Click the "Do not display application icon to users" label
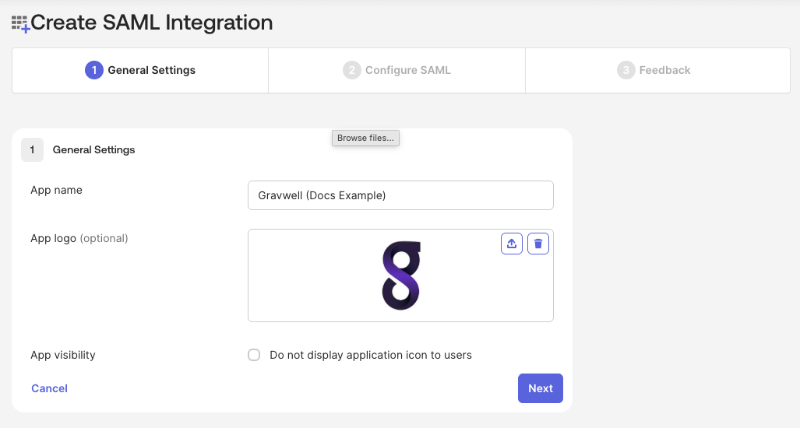 click(371, 355)
